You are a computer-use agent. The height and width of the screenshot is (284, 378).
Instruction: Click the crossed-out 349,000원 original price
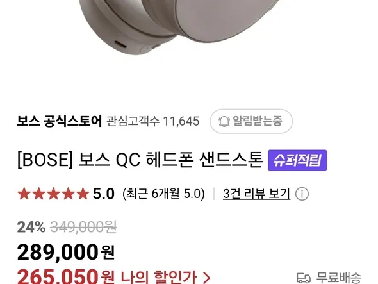[83, 227]
